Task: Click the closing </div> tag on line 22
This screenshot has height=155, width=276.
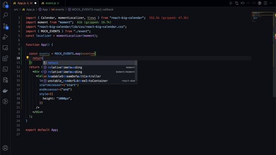Action: point(38,112)
